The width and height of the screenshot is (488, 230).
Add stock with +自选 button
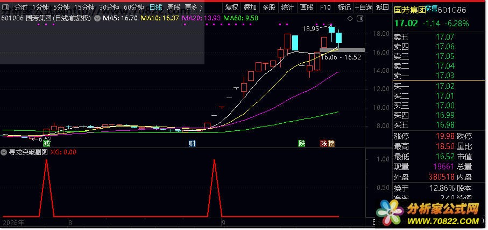(x=363, y=7)
